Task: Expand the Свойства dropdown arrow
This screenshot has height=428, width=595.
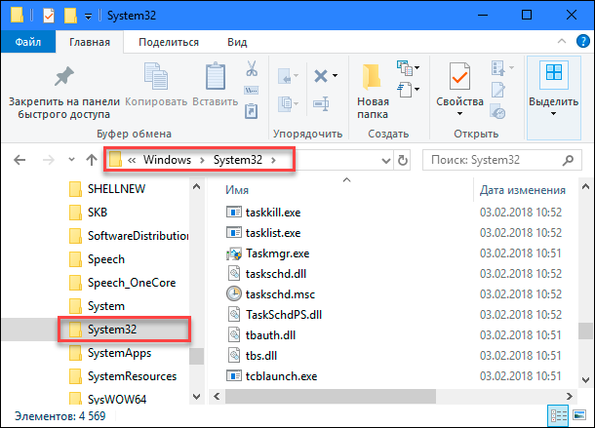Action: point(459,113)
